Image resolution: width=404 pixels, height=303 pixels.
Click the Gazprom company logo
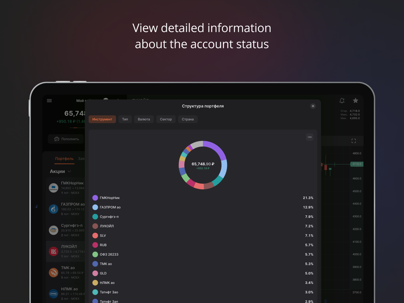pyautogui.click(x=54, y=209)
